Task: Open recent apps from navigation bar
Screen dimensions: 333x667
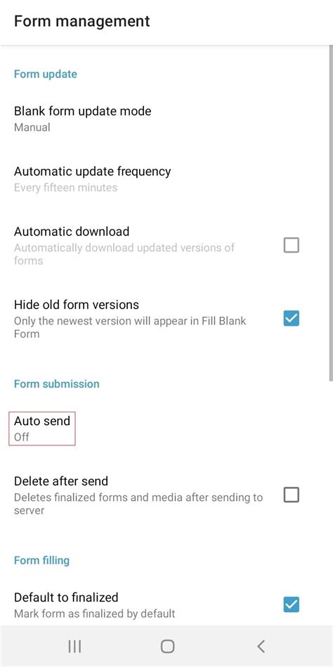Action: click(x=74, y=646)
